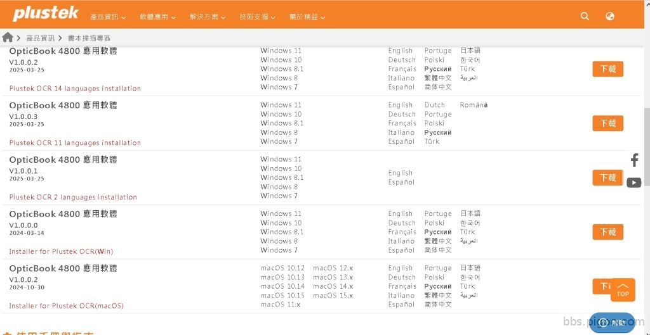Click 'Plustek OCR 14 languages installation' text

coord(75,89)
